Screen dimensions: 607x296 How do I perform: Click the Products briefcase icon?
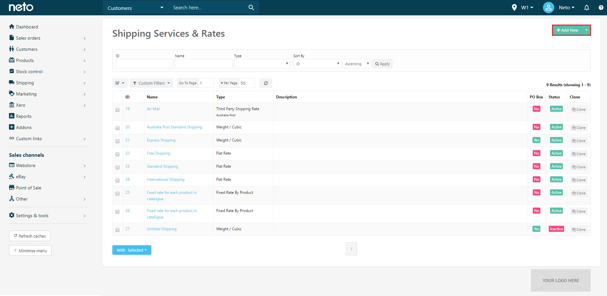tap(12, 60)
